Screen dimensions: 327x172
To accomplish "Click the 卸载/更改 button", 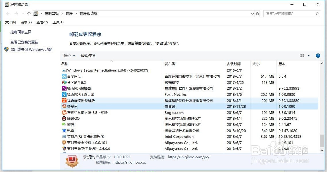I will tap(88, 56).
